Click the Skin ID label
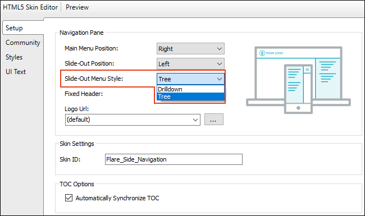Viewport: 365px width, 216px height. click(x=70, y=159)
